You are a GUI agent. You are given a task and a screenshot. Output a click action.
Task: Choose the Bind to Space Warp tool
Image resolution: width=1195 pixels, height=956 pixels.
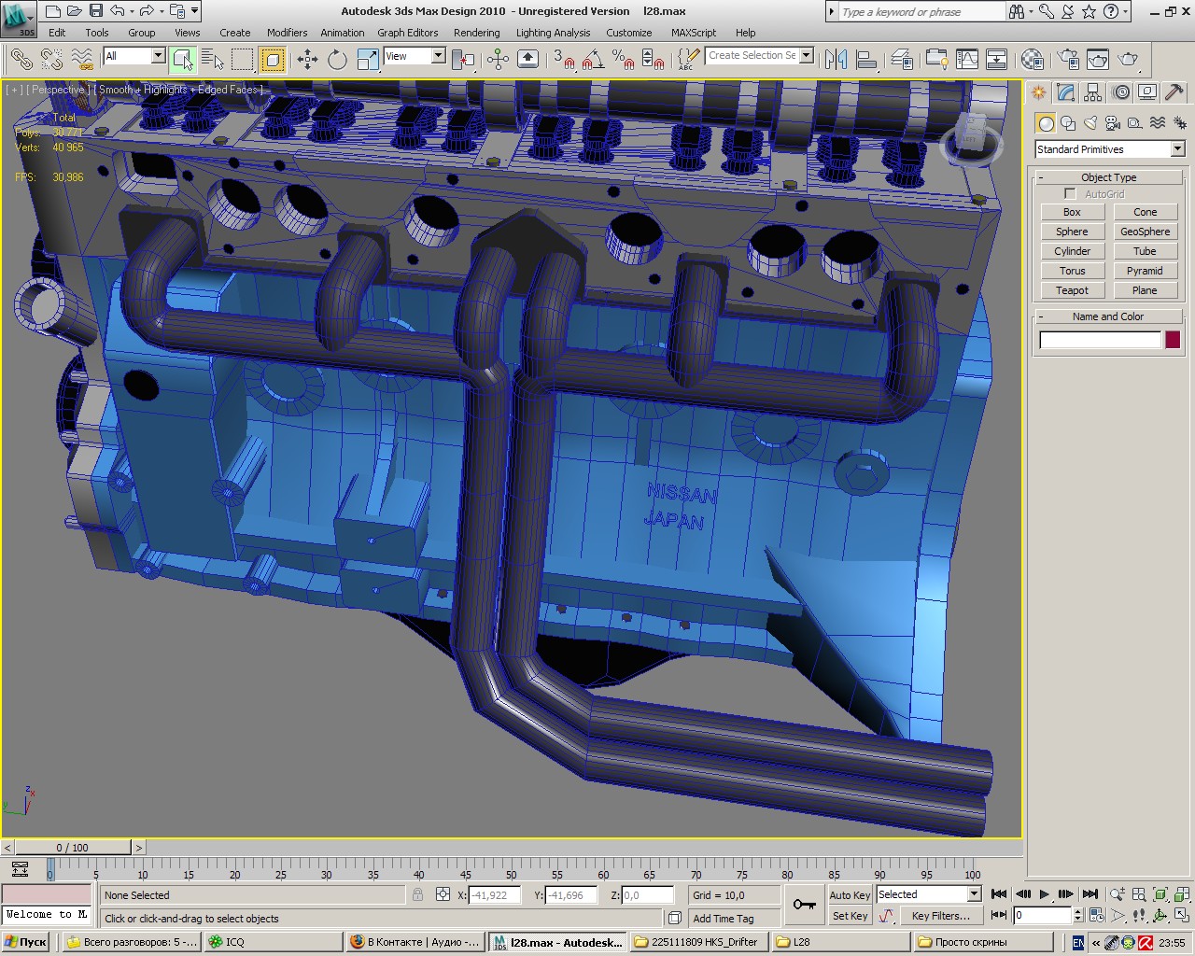pyautogui.click(x=84, y=60)
